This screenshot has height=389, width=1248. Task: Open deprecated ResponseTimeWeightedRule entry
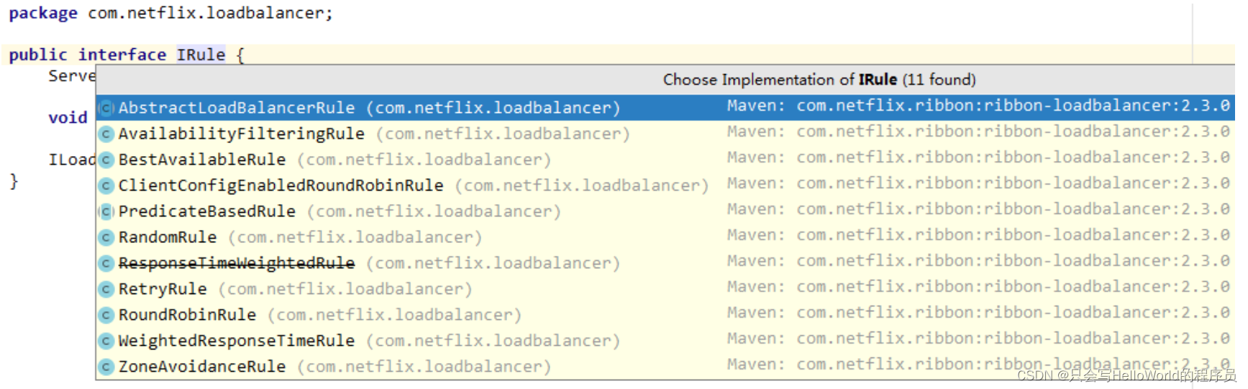665,263
